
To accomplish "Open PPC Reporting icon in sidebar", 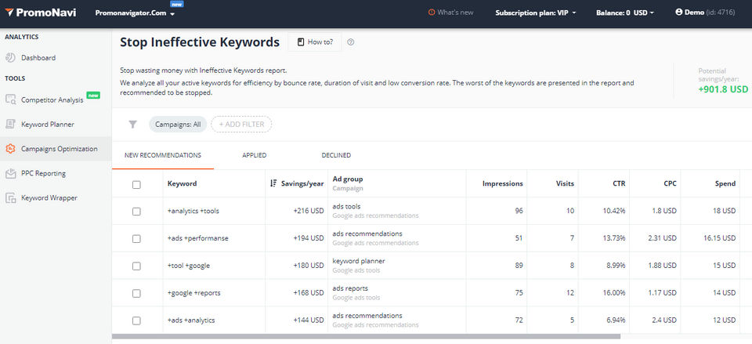I will [x=11, y=173].
